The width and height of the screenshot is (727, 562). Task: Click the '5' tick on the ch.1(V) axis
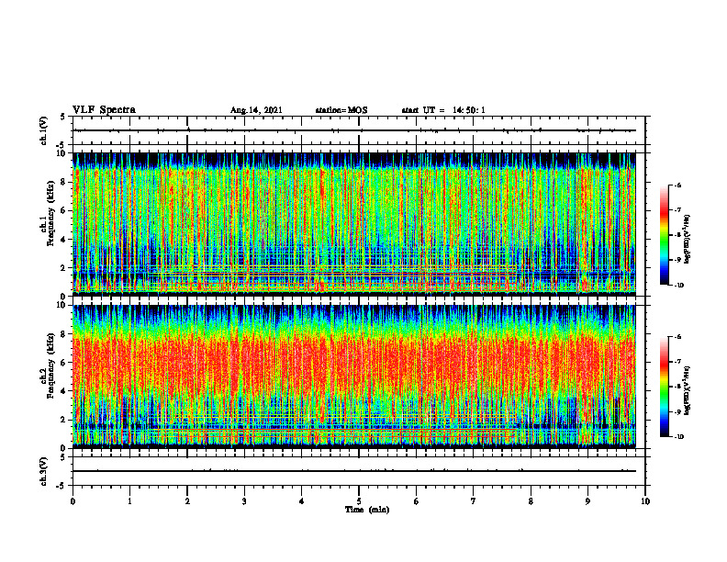tap(63, 118)
